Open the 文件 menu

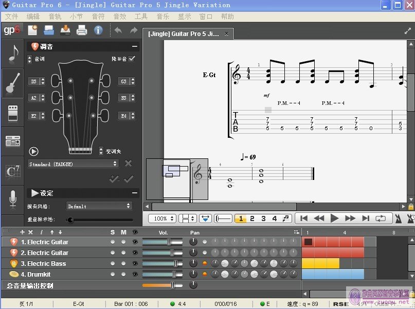click(x=11, y=16)
